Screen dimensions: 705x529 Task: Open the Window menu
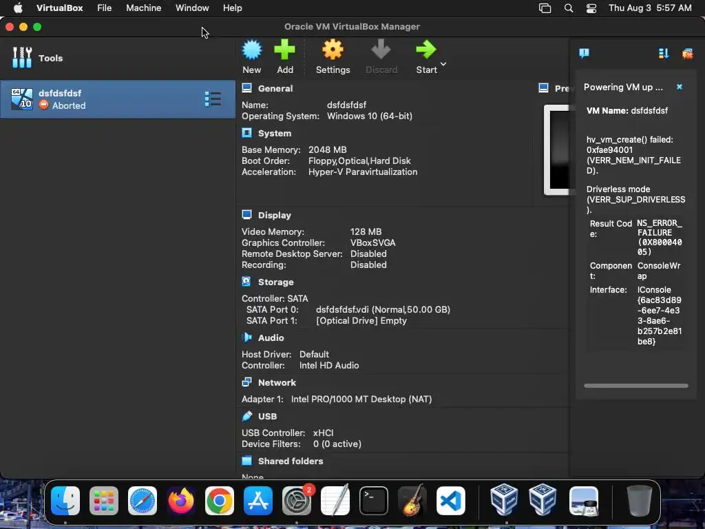192,8
